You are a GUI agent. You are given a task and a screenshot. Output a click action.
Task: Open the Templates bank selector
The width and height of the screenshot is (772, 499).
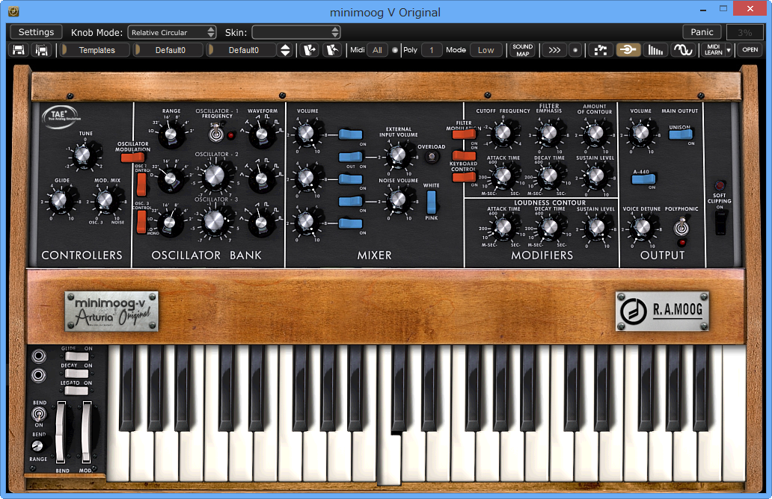point(96,50)
